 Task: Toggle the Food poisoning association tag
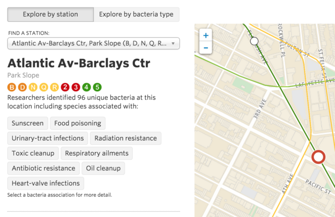click(x=78, y=123)
